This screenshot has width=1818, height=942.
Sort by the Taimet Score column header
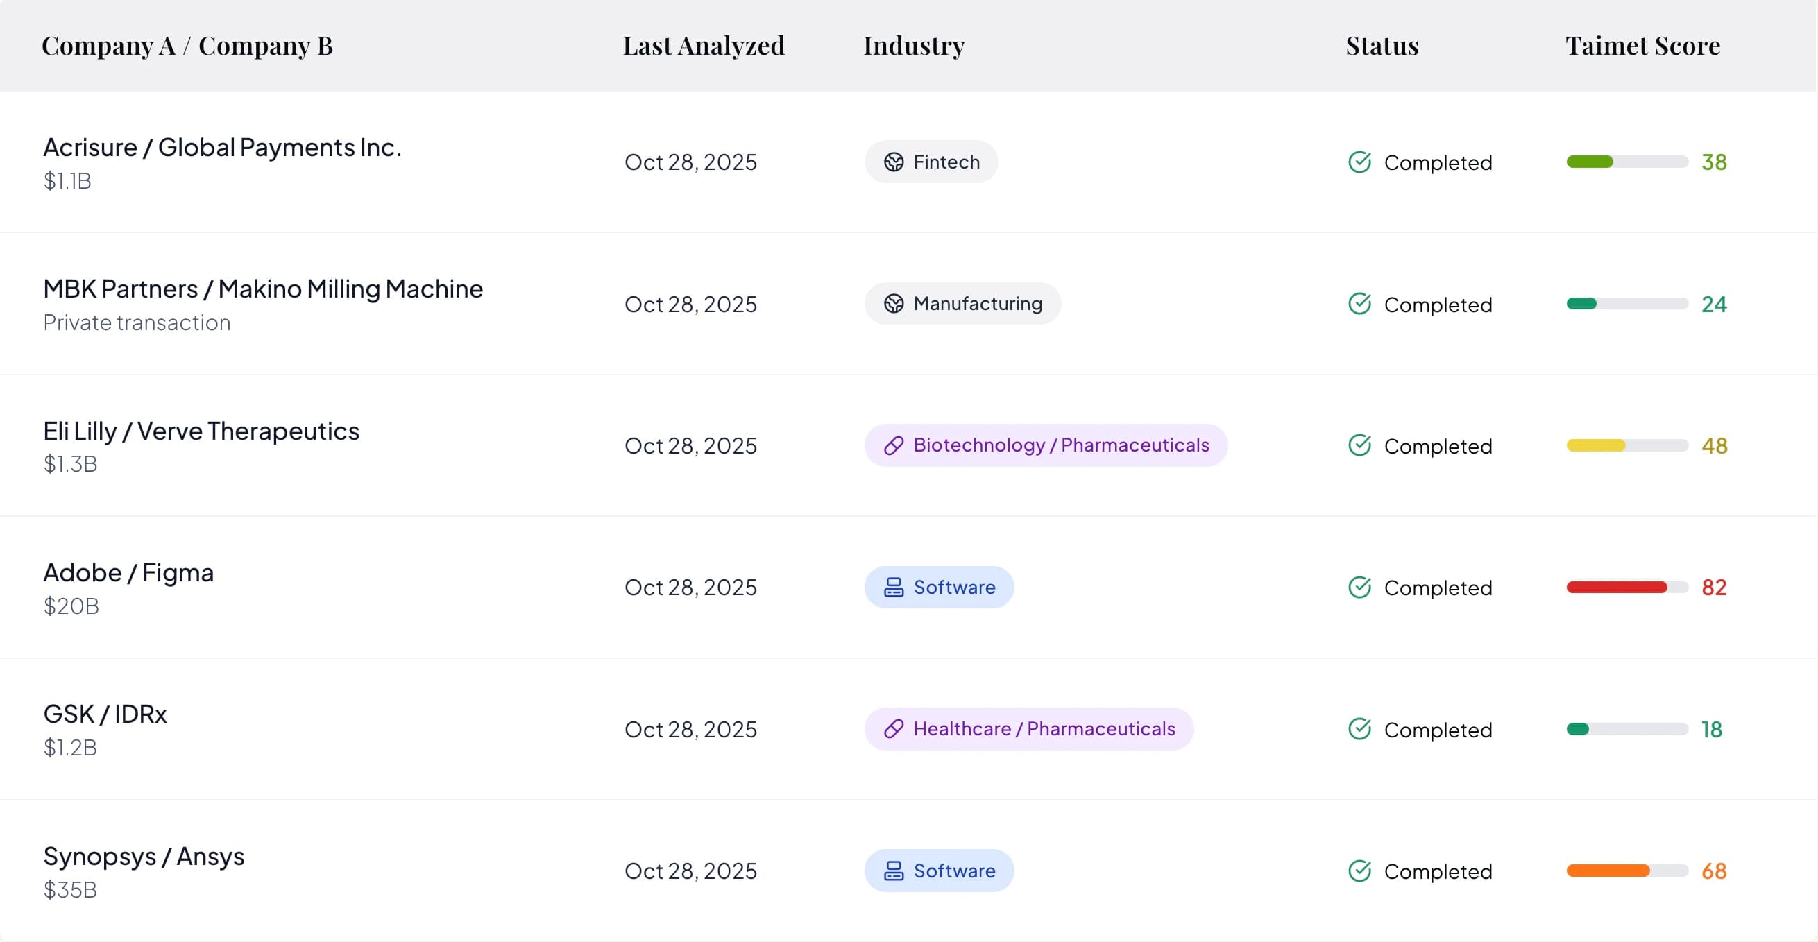tap(1642, 46)
